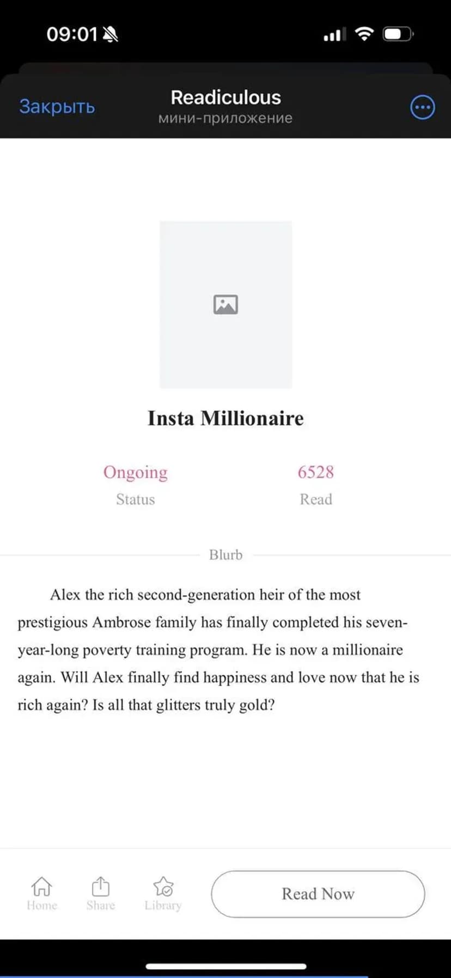
Task: Tap the 6528 read count
Action: (x=315, y=472)
